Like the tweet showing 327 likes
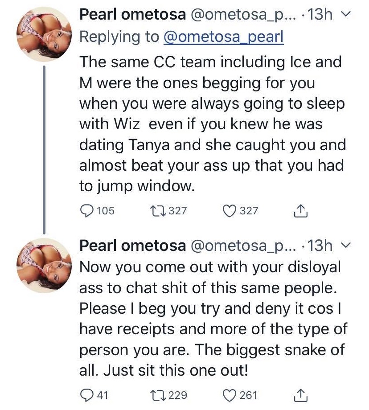 pos(231,210)
